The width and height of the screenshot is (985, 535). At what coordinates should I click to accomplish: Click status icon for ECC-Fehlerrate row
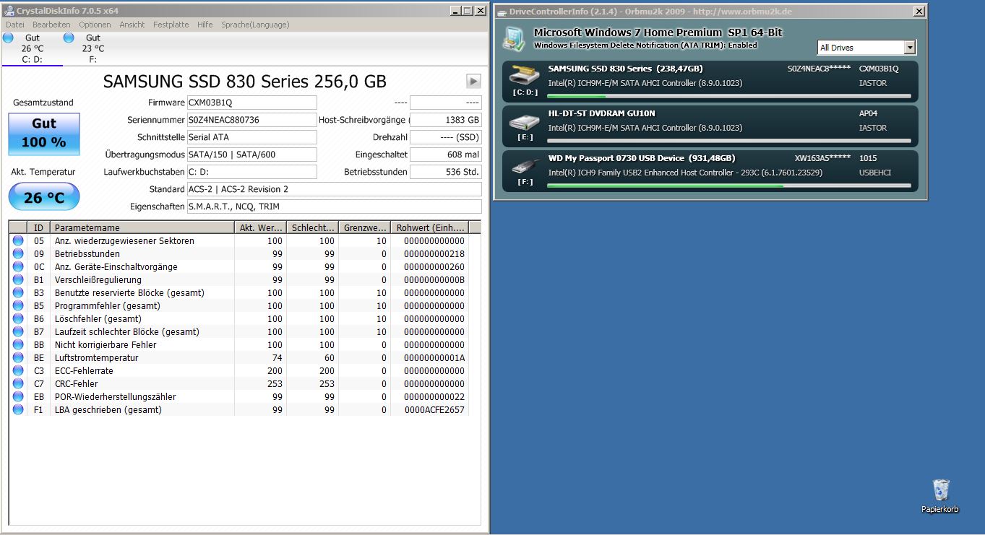[x=18, y=370]
